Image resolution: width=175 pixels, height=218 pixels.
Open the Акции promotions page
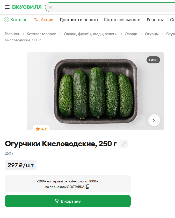44,19
